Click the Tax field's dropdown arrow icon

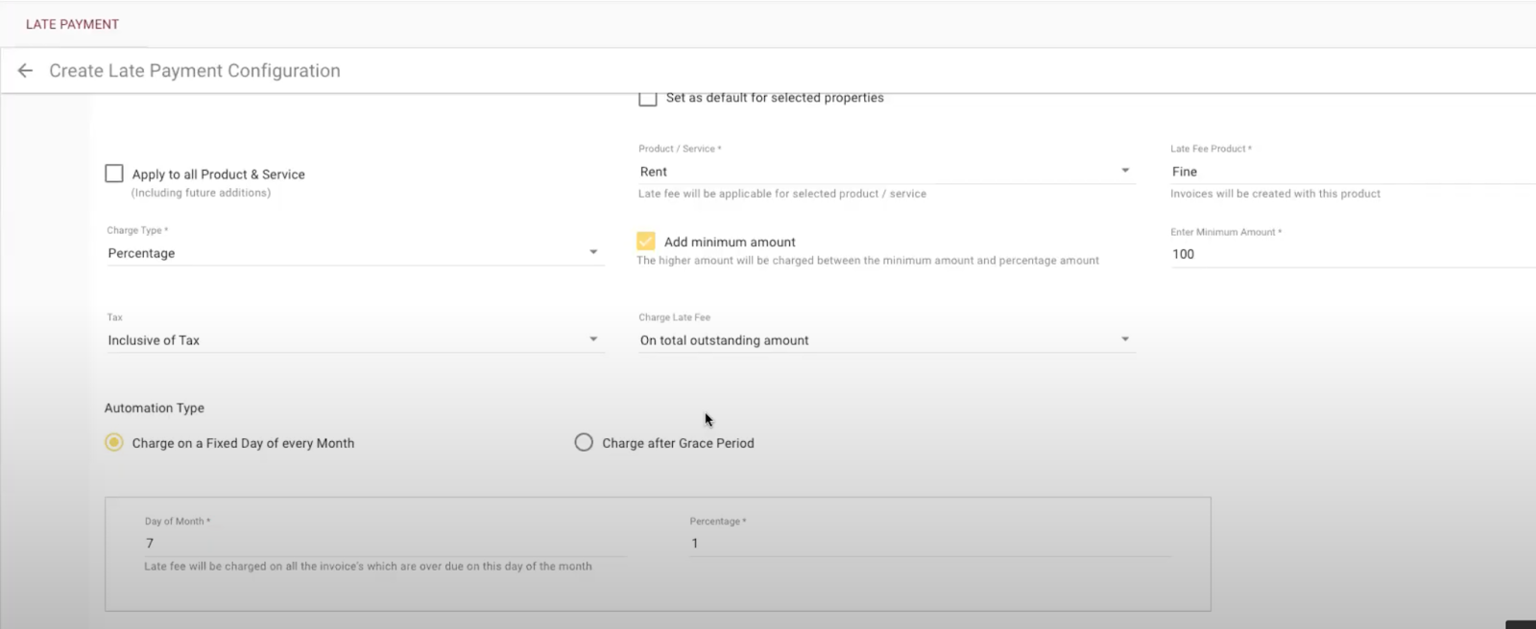pos(593,339)
